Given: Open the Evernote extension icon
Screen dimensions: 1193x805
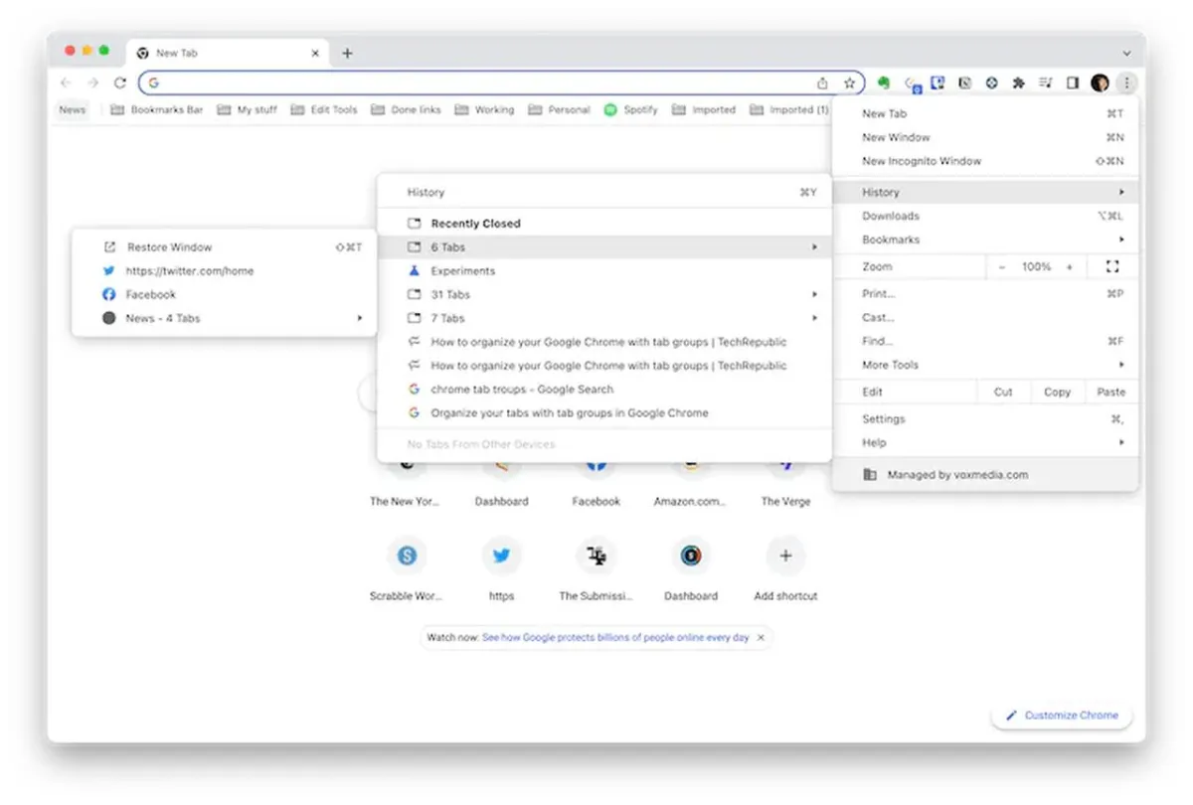Looking at the screenshot, I should (884, 82).
